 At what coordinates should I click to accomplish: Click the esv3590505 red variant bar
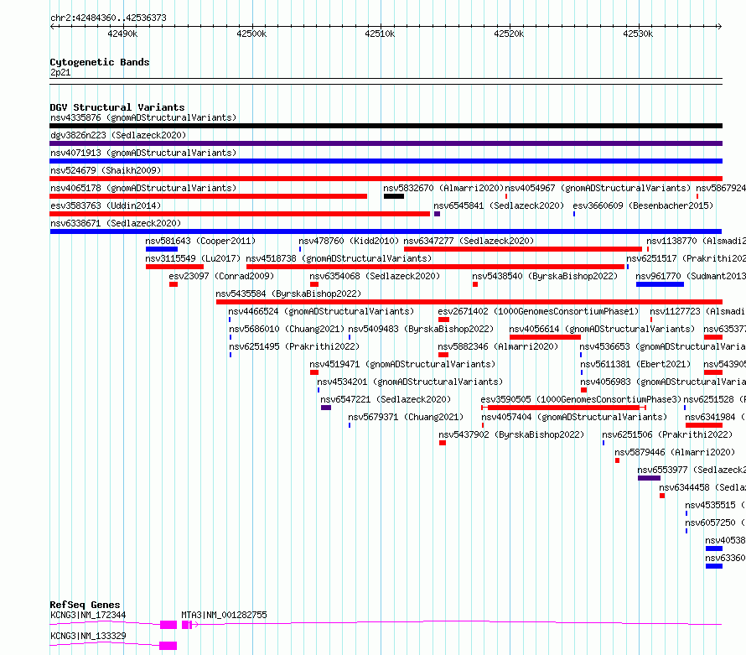pyautogui.click(x=563, y=408)
